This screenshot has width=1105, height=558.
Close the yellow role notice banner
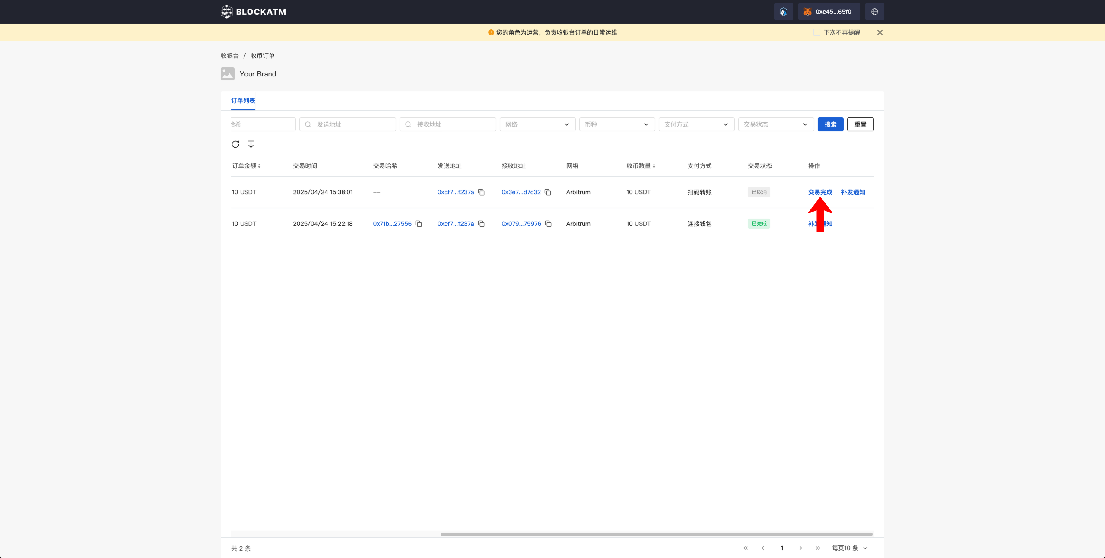pos(880,32)
